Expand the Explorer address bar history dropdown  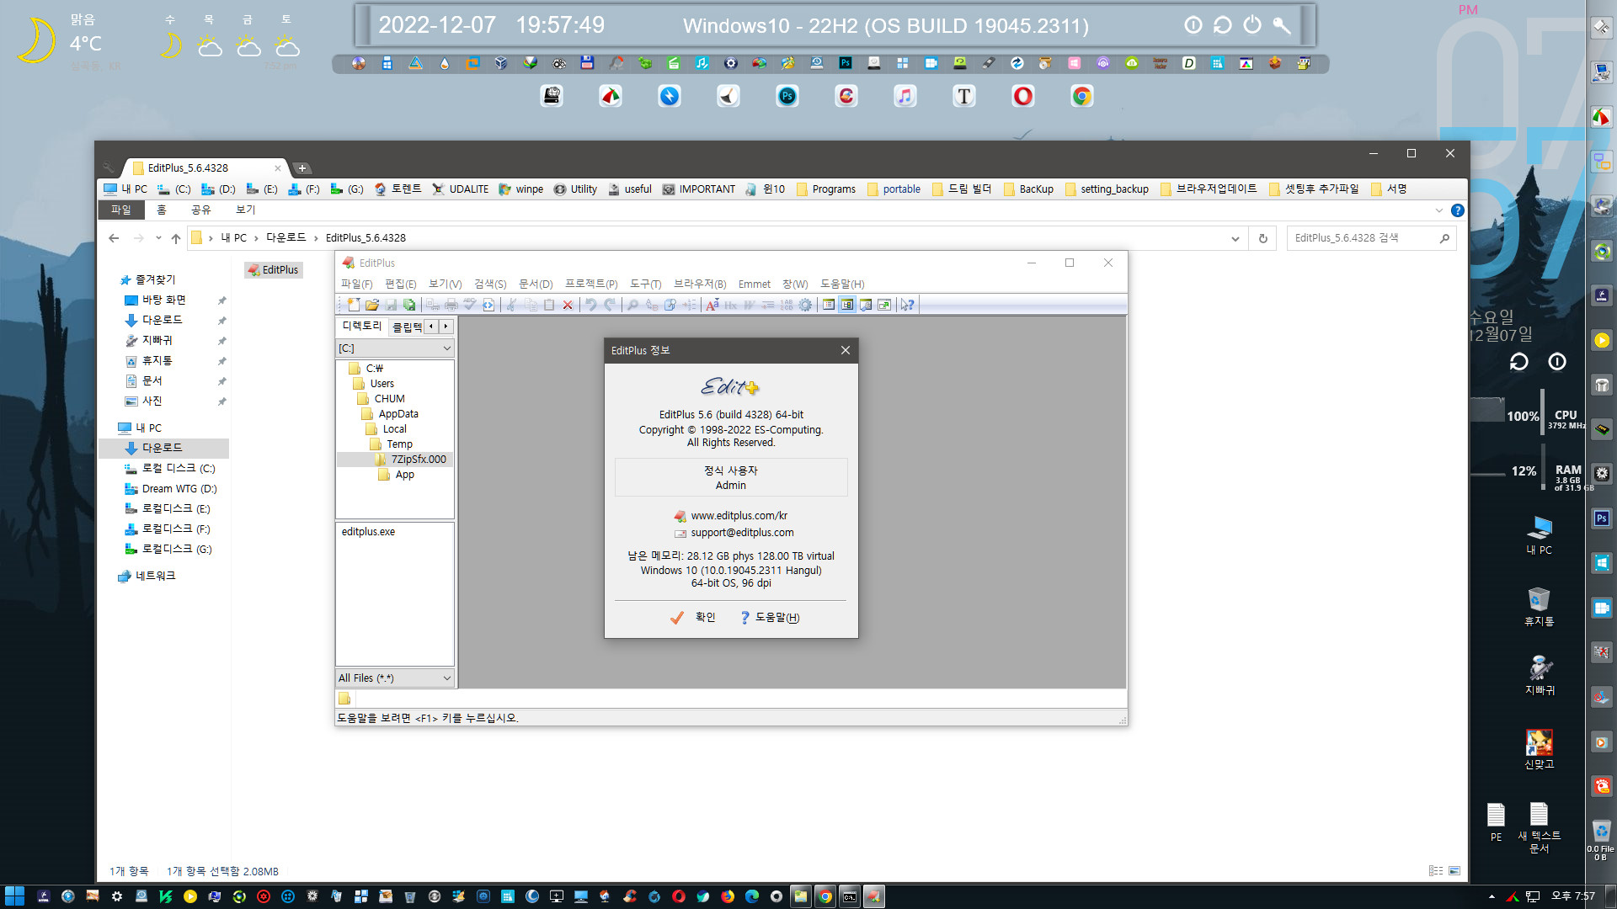[x=1235, y=239]
